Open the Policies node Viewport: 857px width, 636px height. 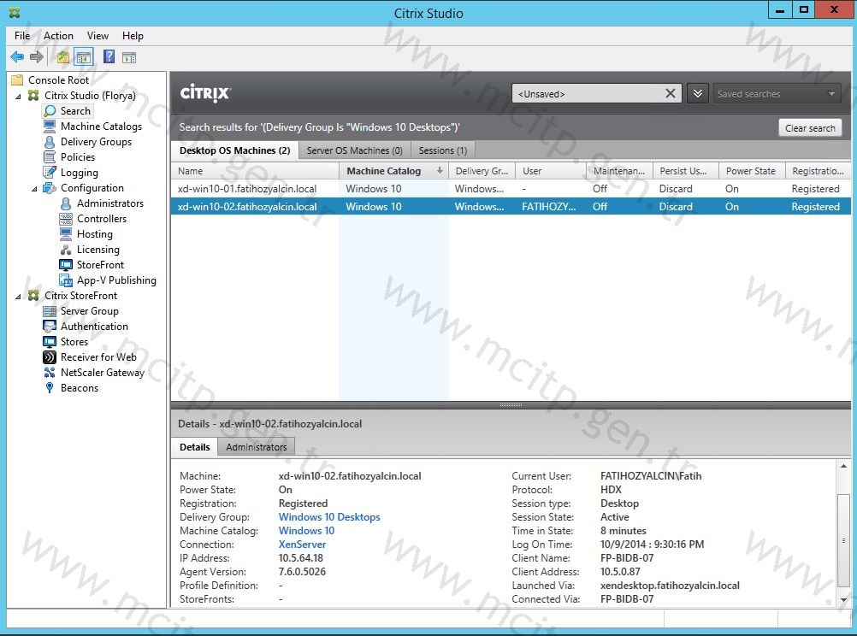click(x=78, y=156)
